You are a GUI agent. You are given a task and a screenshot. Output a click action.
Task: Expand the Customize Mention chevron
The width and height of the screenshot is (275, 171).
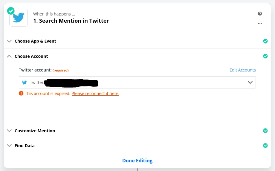9,130
